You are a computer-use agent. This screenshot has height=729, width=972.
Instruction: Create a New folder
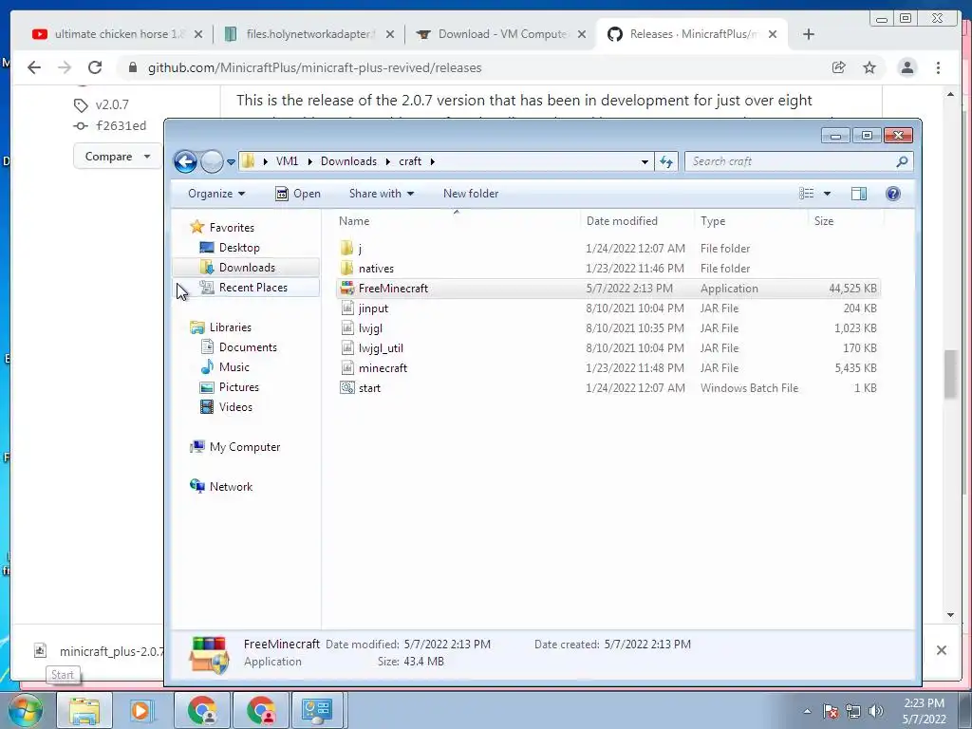click(x=471, y=194)
